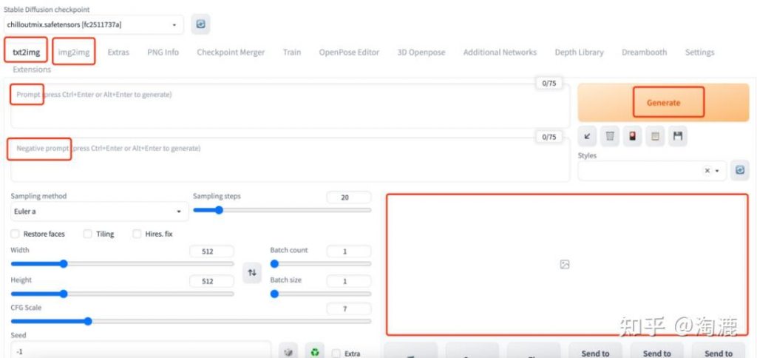Toggle the Tiling checkbox

coord(88,234)
